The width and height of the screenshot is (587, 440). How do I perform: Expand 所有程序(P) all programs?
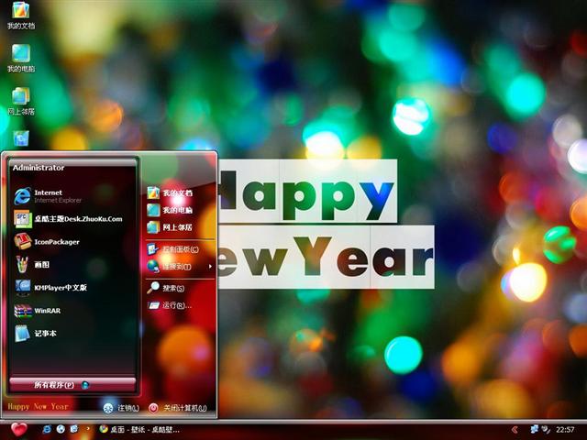pyautogui.click(x=72, y=385)
